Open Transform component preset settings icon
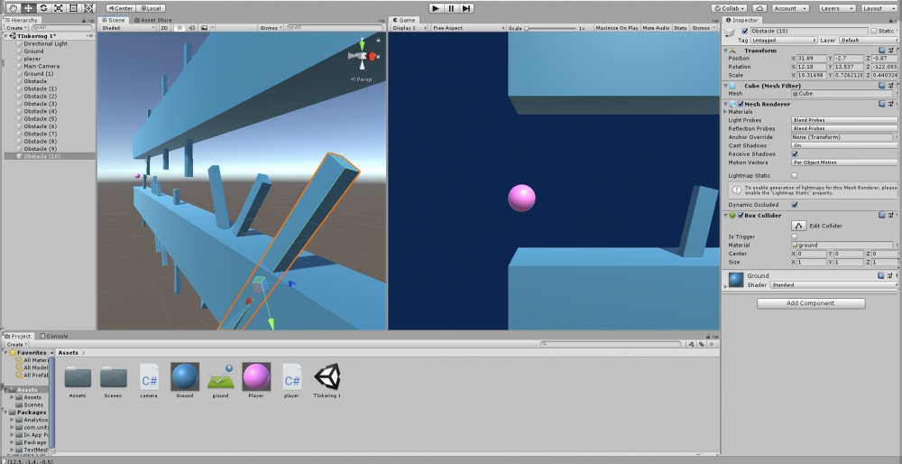The width and height of the screenshot is (902, 464). tap(890, 51)
